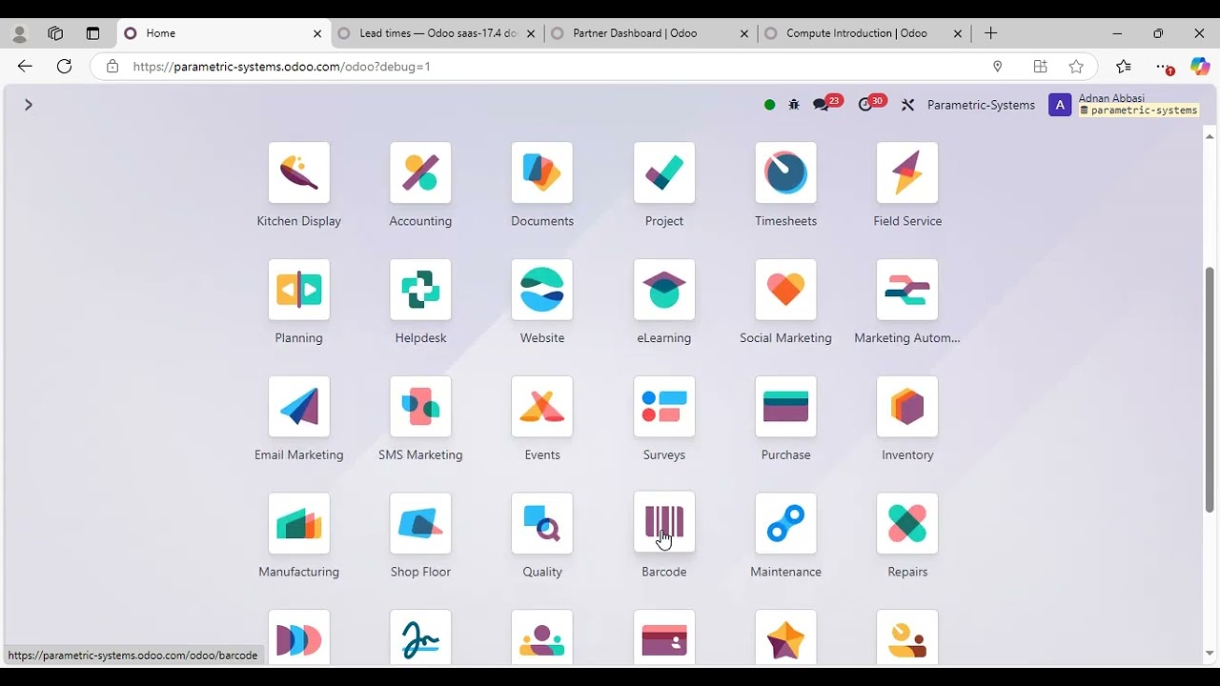Image resolution: width=1220 pixels, height=686 pixels.
Task: Open the Timesheets app
Action: (x=785, y=172)
